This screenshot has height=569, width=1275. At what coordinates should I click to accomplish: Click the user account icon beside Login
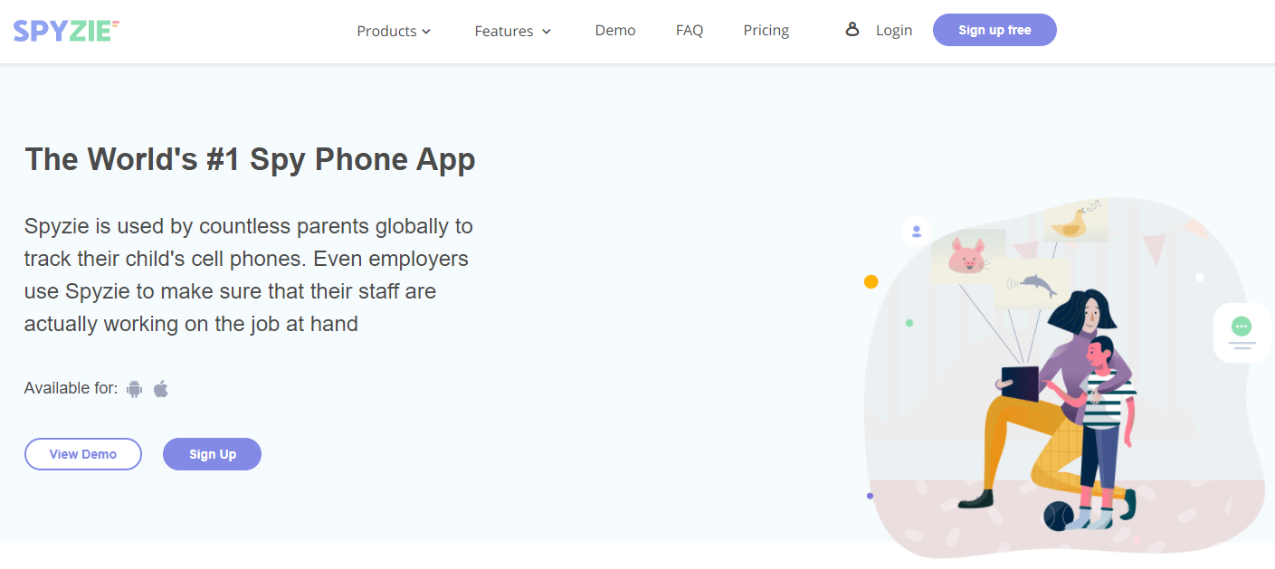(x=852, y=30)
